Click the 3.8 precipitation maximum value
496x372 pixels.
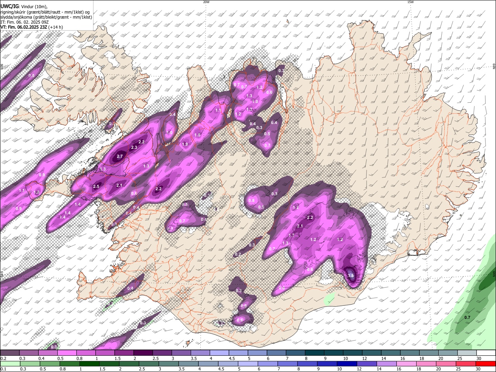(351, 276)
